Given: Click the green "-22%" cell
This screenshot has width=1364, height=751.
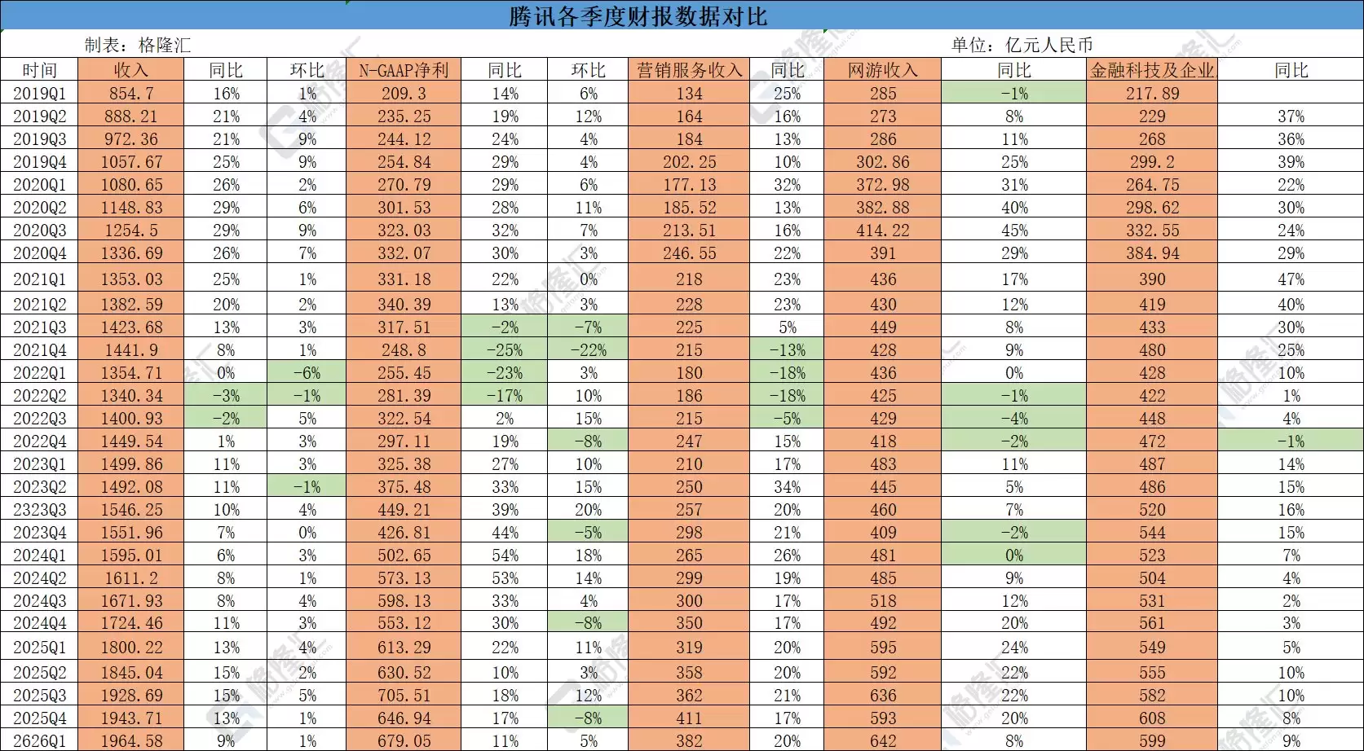Looking at the screenshot, I should click(x=588, y=350).
